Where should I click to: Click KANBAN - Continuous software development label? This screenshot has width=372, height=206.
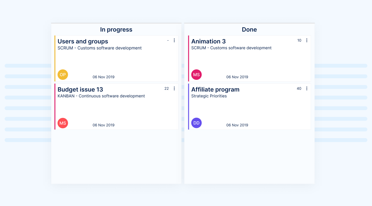tap(101, 96)
